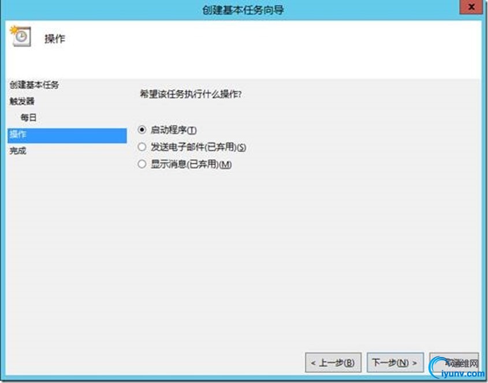The width and height of the screenshot is (488, 383).
Task: Click the iyunv.com watermark logo
Action: point(457,368)
